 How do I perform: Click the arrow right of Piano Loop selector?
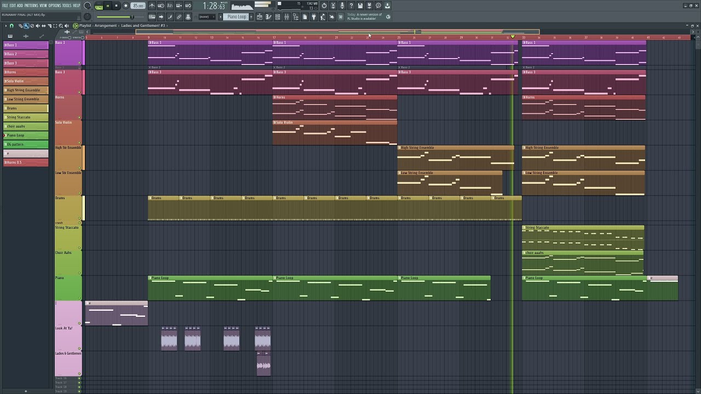(251, 16)
